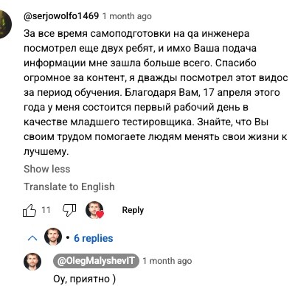Viewport: 295px width, 286px height.
Task: Collapse replies using the blue chevron arrow
Action: tap(32, 238)
